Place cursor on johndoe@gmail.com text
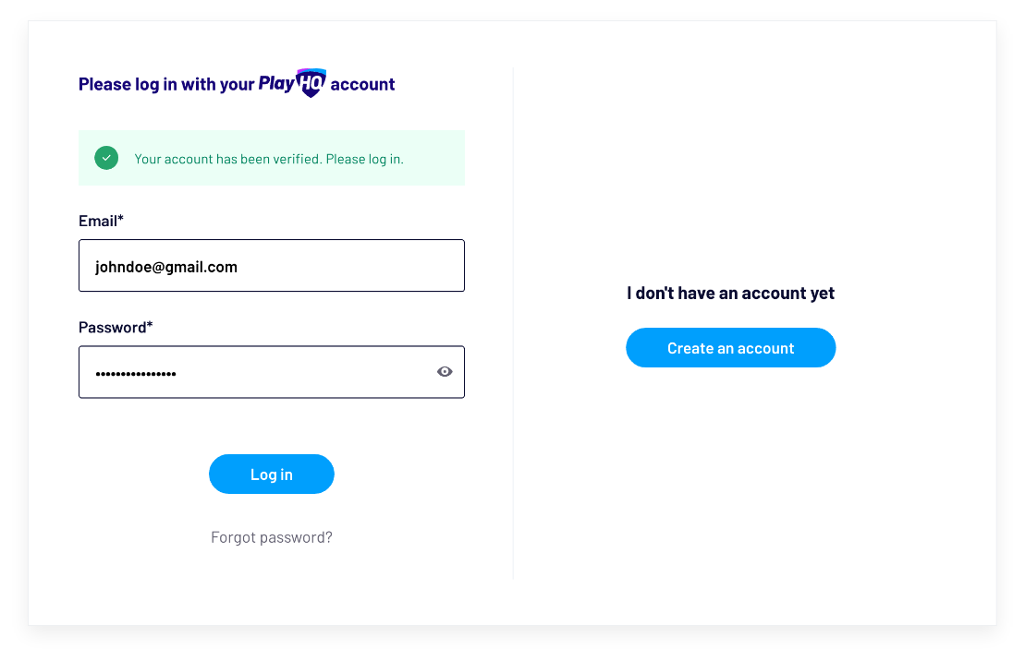 tap(166, 267)
